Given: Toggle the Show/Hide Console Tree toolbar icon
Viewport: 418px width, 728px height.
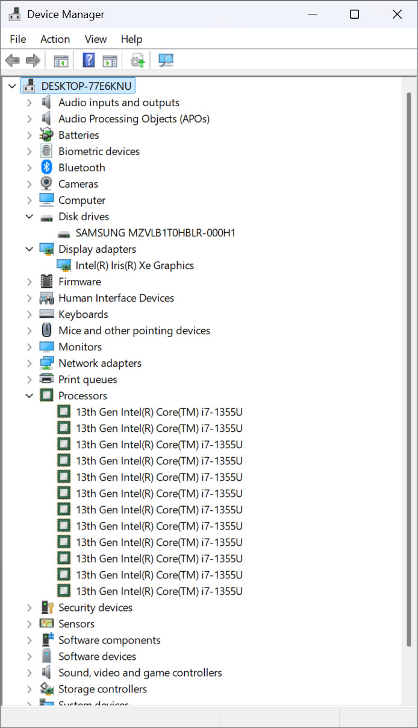Looking at the screenshot, I should pyautogui.click(x=61, y=60).
